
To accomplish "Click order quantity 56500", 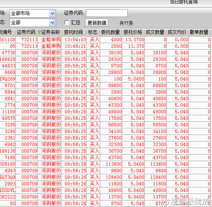I will [115, 125].
